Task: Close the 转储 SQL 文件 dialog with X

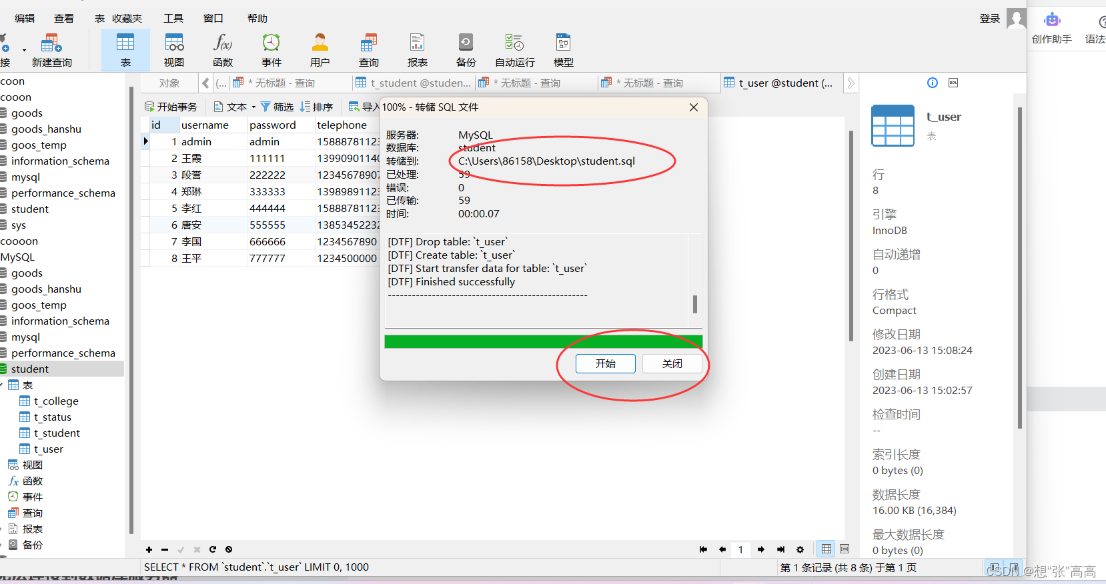Action: coord(694,107)
